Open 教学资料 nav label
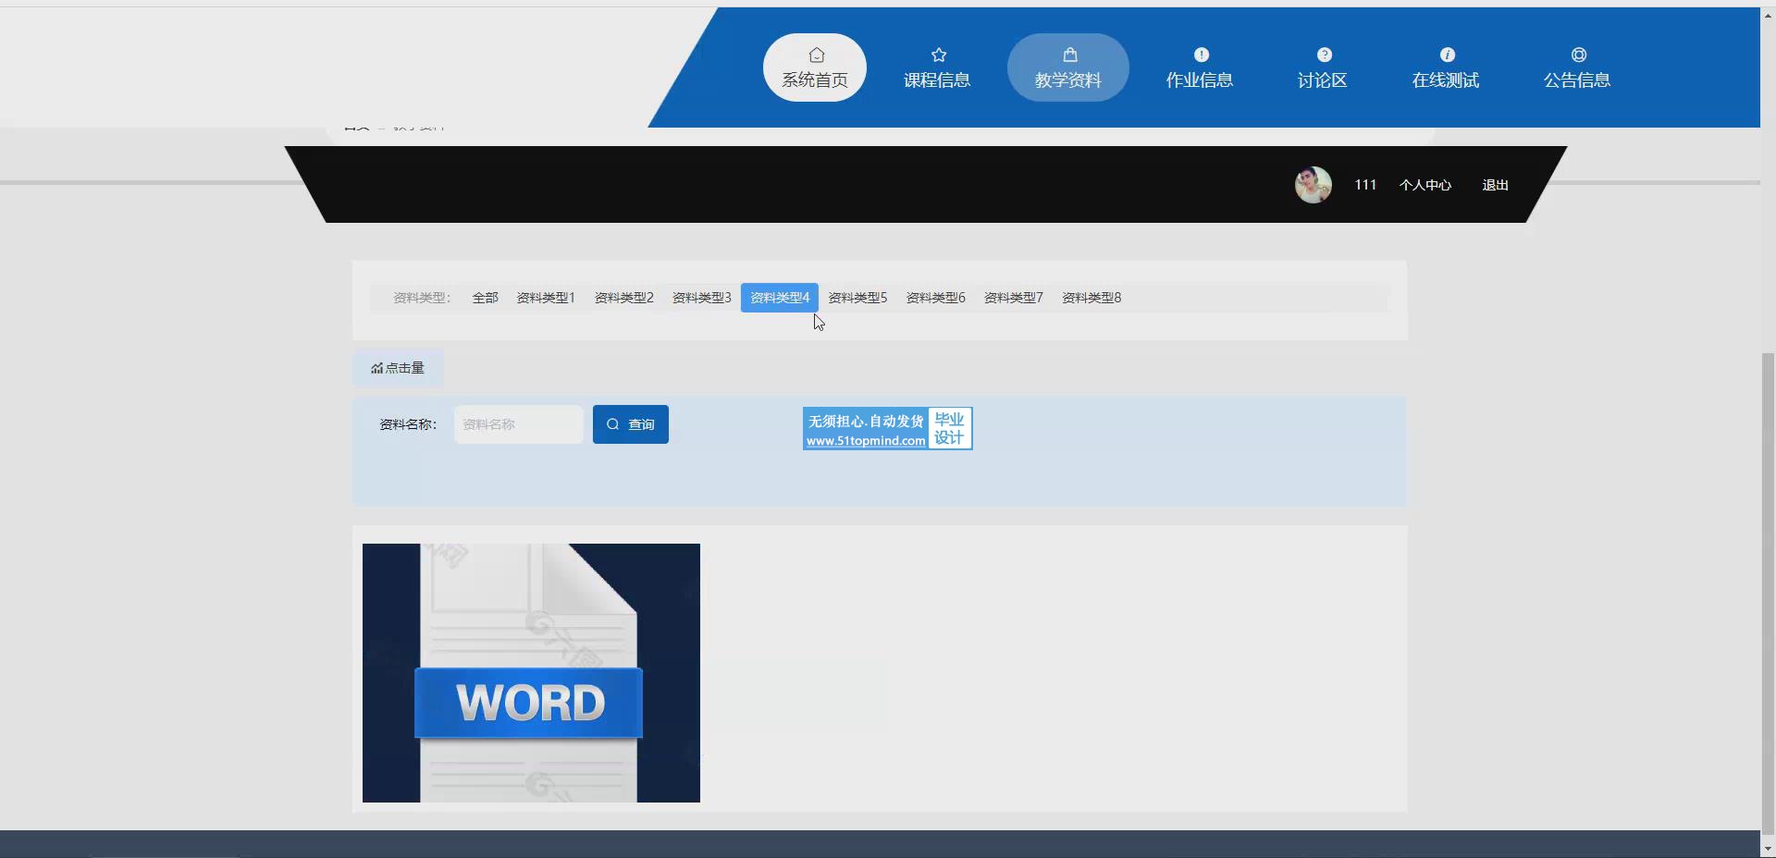 coord(1068,80)
